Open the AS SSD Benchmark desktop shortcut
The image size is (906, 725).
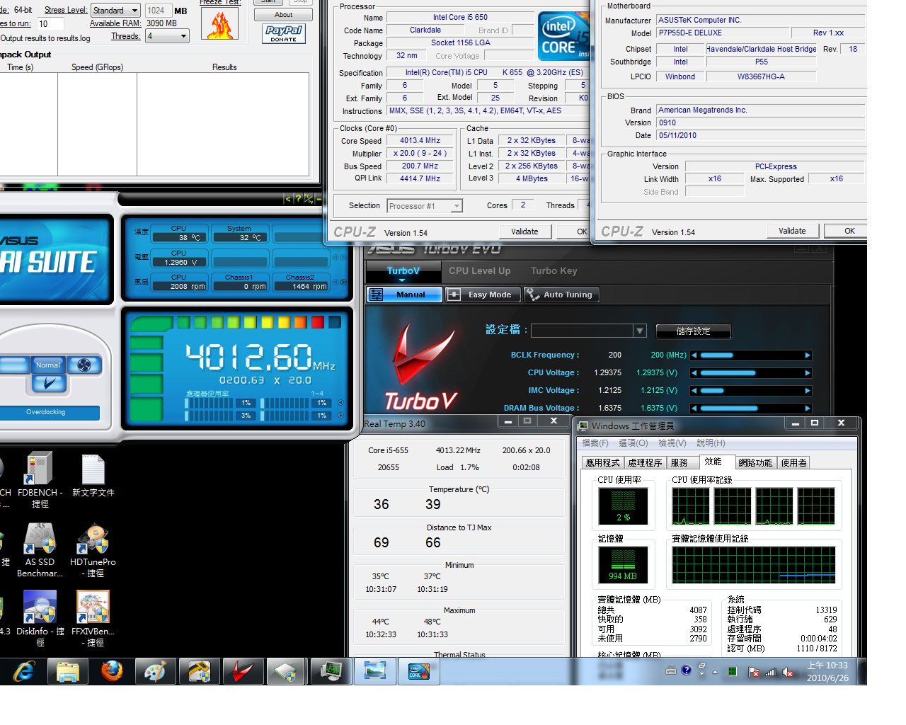[x=40, y=550]
